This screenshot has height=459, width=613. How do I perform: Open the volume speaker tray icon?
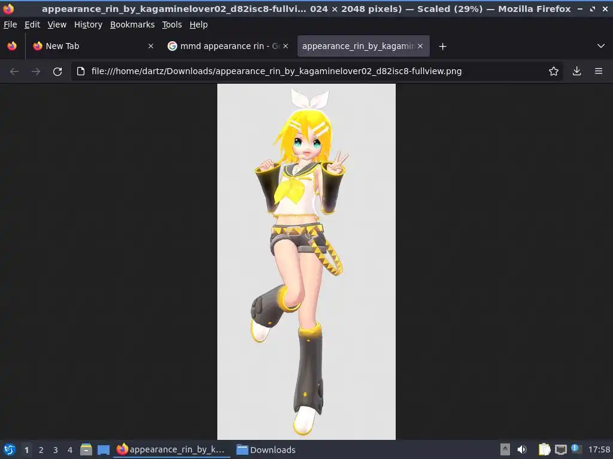[x=522, y=449]
